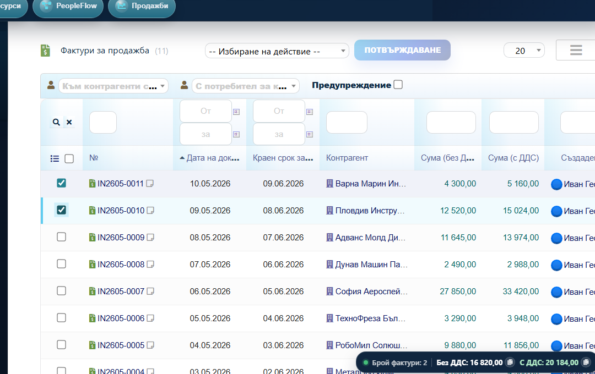
Task: Click the user avatar in IN2605-0007 row
Action: (556, 291)
